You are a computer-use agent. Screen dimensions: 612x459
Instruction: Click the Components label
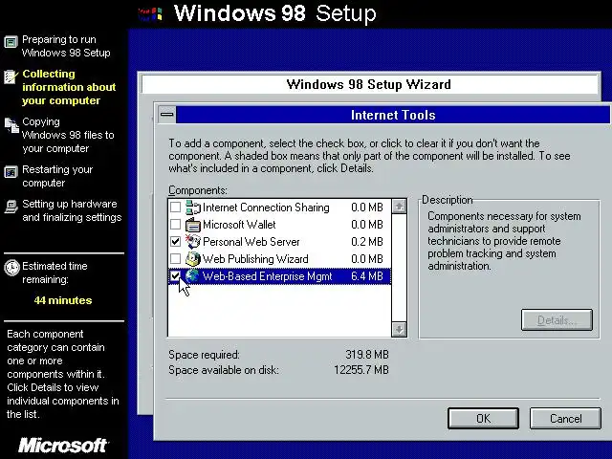198,190
